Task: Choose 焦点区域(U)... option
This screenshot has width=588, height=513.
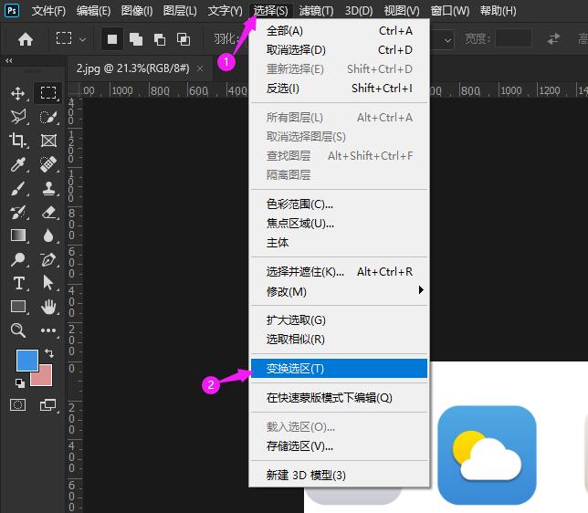Action: click(339, 224)
